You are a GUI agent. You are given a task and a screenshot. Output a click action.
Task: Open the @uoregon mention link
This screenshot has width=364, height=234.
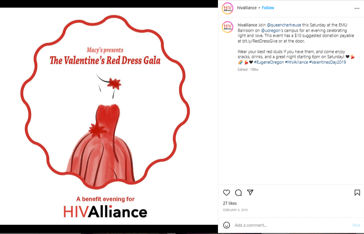pyautogui.click(x=271, y=30)
